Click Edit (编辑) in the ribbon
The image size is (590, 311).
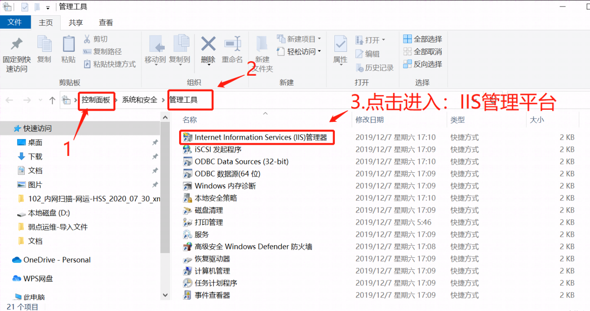point(367,54)
